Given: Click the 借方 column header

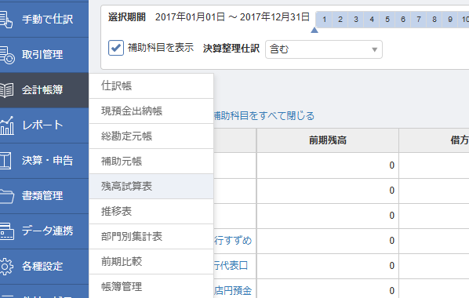Looking at the screenshot, I should click(434, 140).
